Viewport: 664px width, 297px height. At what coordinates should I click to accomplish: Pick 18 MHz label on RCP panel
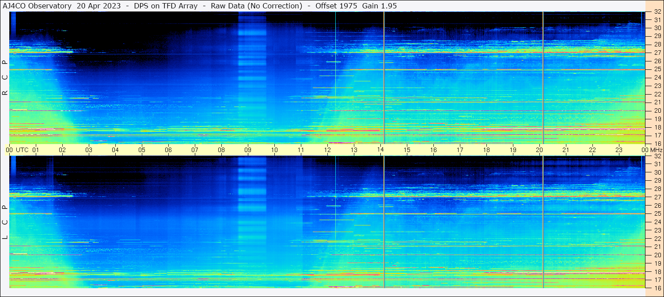click(x=657, y=127)
